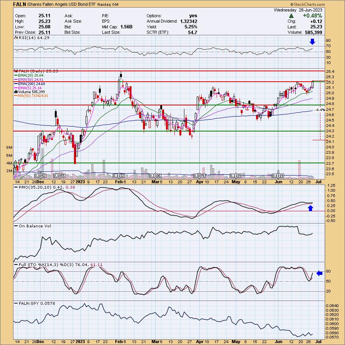Click the RSI(14) 64.29 indicator label
The width and height of the screenshot is (345, 345).
coord(34,38)
